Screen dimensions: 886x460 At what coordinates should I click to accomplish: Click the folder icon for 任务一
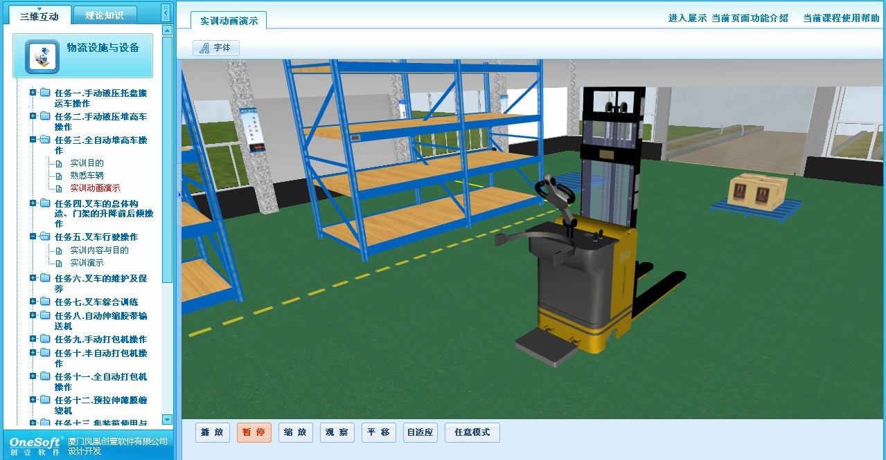(x=45, y=93)
